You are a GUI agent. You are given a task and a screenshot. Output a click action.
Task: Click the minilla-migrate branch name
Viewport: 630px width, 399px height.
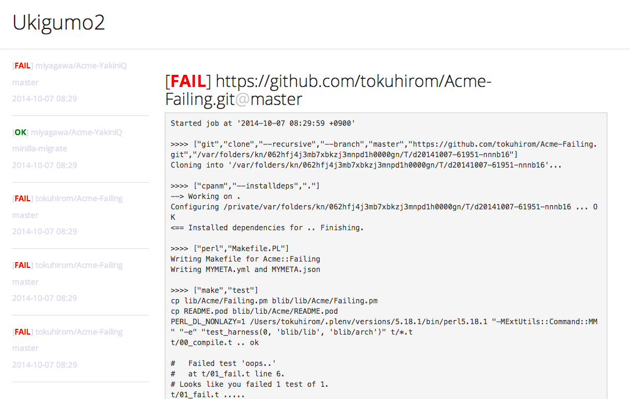pyautogui.click(x=39, y=148)
